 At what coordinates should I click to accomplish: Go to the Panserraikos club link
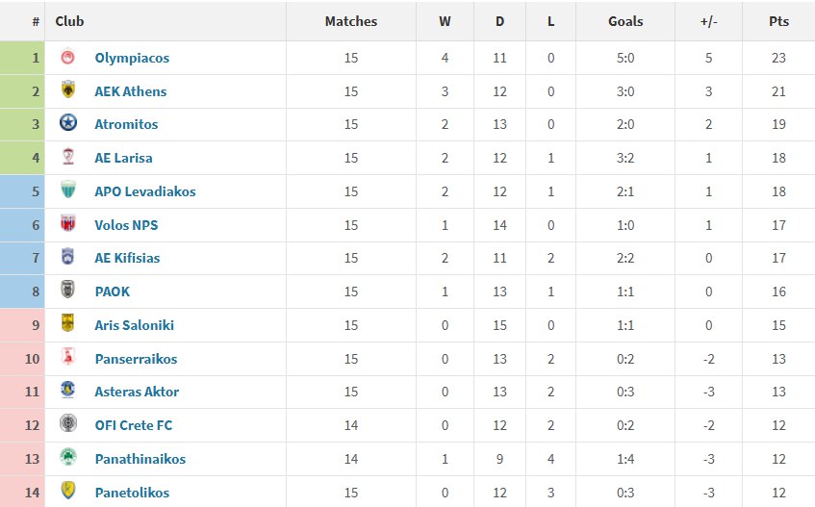click(x=136, y=359)
